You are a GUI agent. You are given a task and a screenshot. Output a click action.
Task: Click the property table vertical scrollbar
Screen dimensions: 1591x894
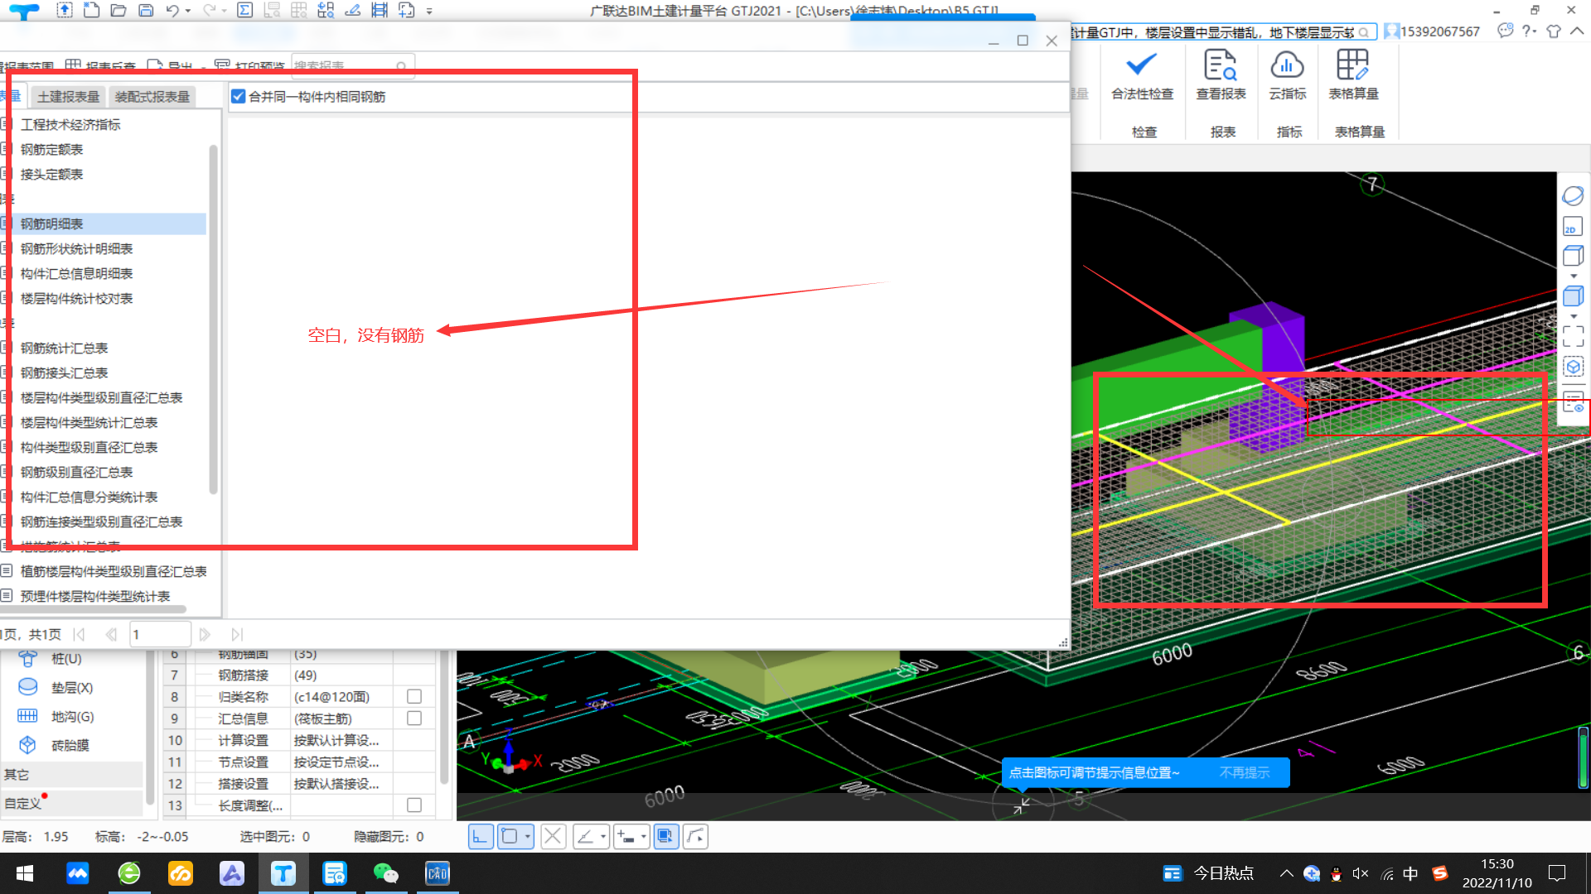(x=443, y=716)
